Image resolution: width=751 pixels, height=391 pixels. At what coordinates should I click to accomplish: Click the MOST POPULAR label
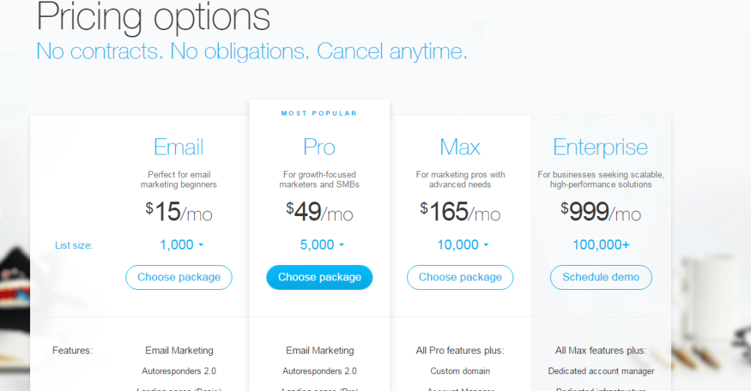click(320, 113)
